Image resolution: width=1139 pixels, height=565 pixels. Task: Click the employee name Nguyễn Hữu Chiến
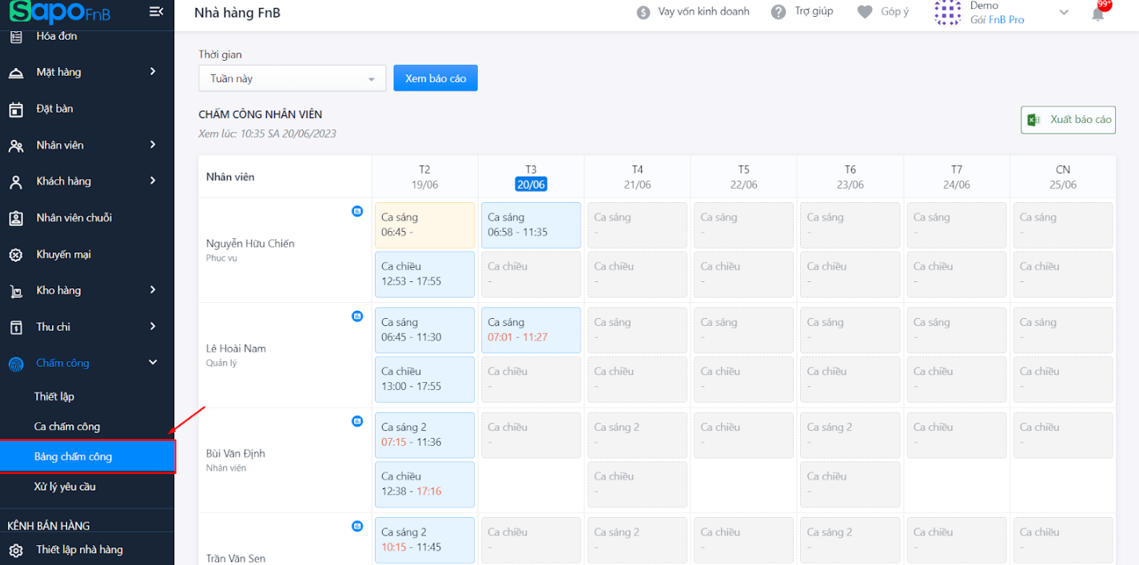(x=250, y=244)
